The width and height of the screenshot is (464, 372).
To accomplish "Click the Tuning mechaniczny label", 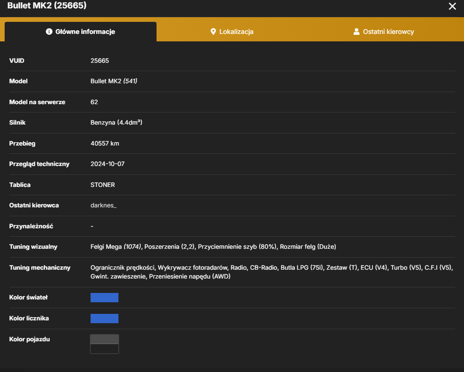I will 40,268.
